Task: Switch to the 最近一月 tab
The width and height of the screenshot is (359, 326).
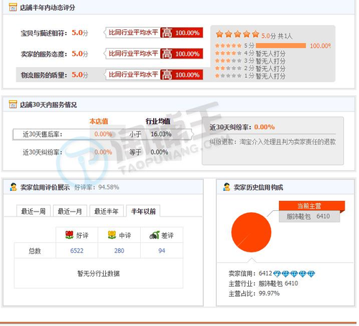Action: [x=70, y=211]
